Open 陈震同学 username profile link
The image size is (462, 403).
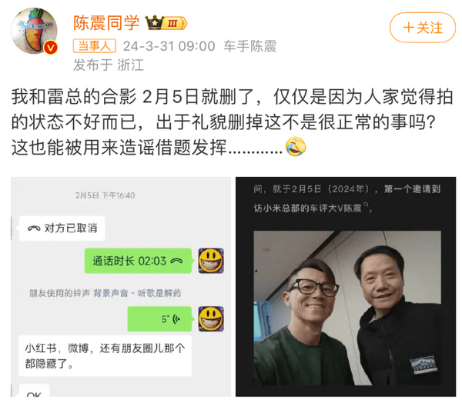click(x=106, y=23)
